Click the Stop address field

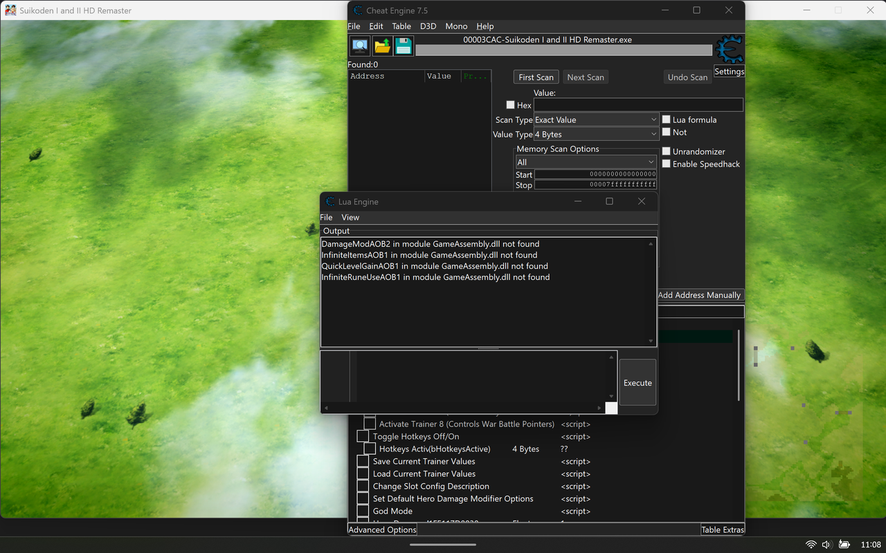595,185
